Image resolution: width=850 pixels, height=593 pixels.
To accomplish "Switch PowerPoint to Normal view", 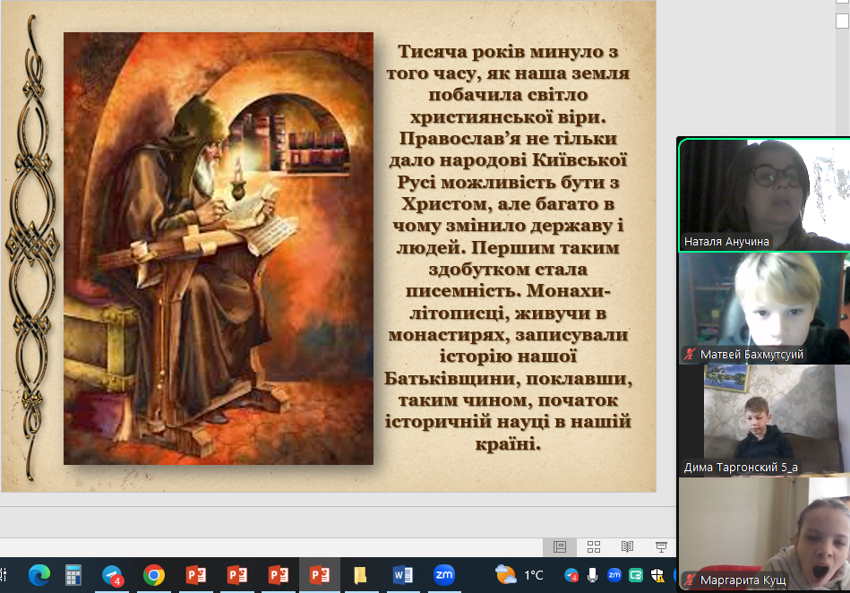I will [560, 547].
